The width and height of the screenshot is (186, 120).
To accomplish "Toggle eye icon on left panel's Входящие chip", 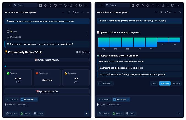I will point(36,99).
